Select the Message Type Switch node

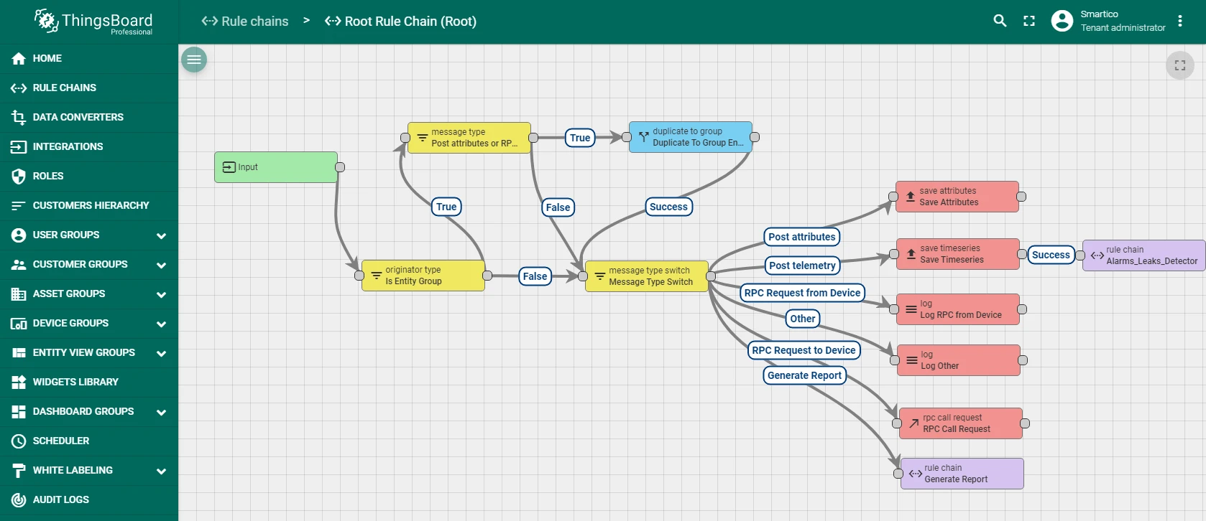click(647, 276)
